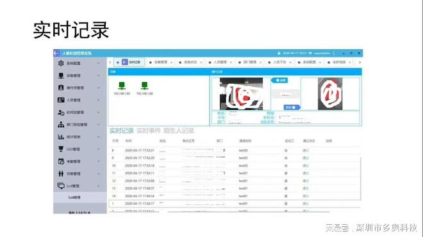
Task: Click 通过 status in the 17:52:08 row
Action: pos(305,181)
